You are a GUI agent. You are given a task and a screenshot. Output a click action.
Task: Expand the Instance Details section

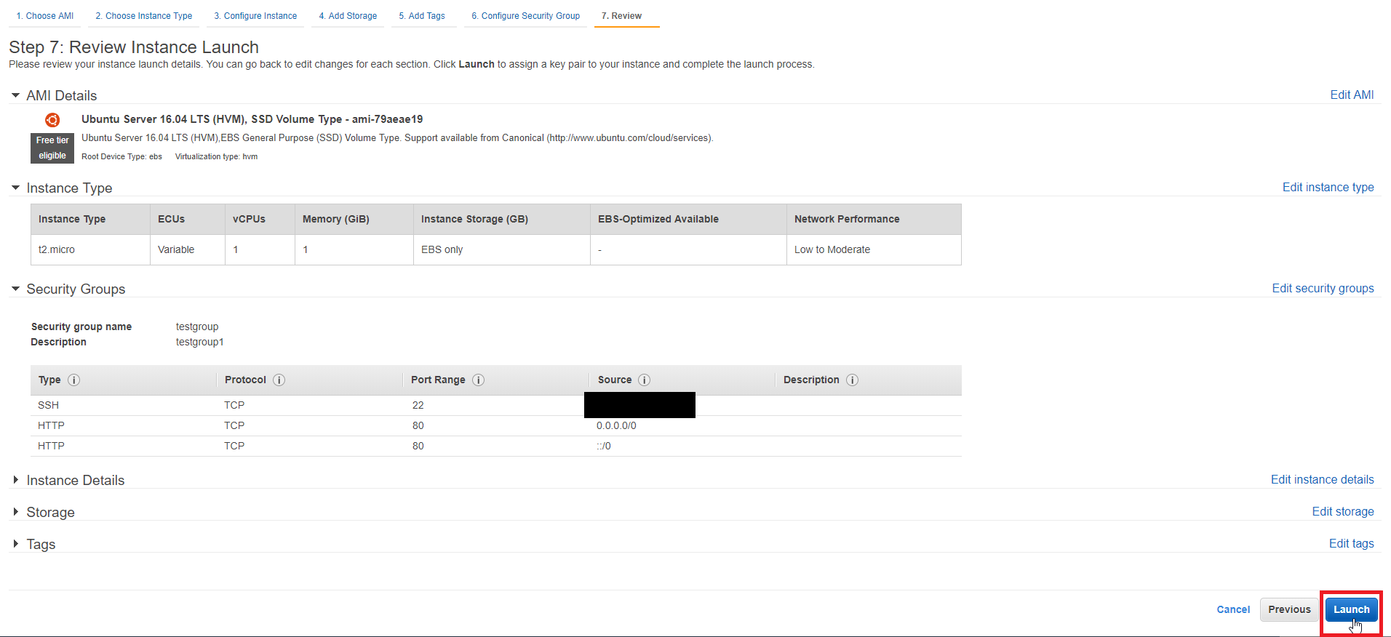tap(15, 480)
